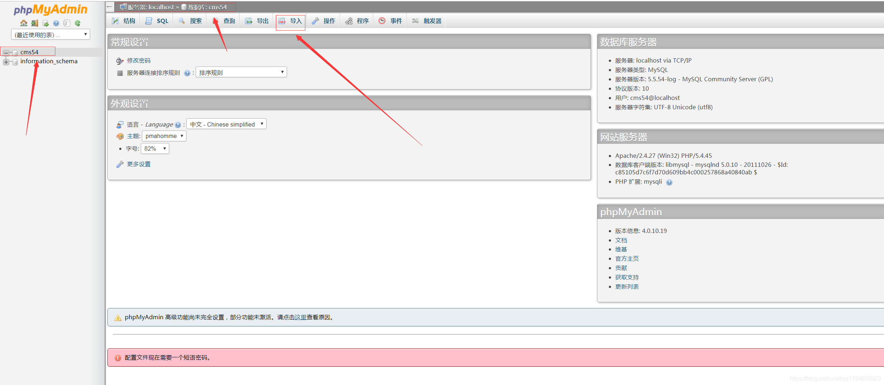Click 服务器: localhost in breadcrumb

tap(151, 7)
